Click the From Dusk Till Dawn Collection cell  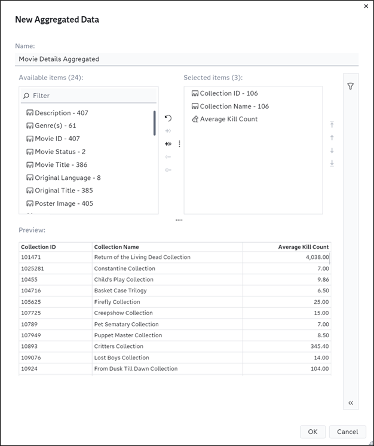click(x=167, y=369)
